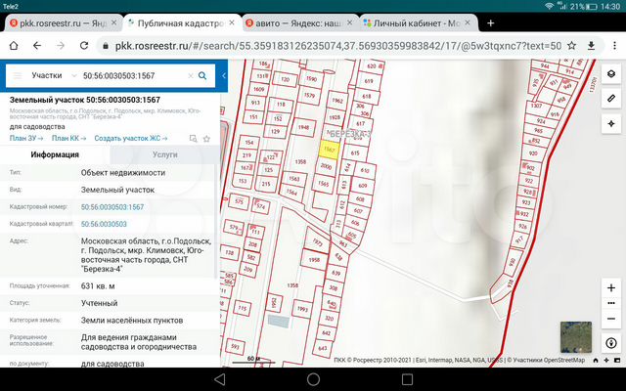Screen dimensions: 626x391
Task: Click the Создать участок ЖС link
Action: coord(136,139)
